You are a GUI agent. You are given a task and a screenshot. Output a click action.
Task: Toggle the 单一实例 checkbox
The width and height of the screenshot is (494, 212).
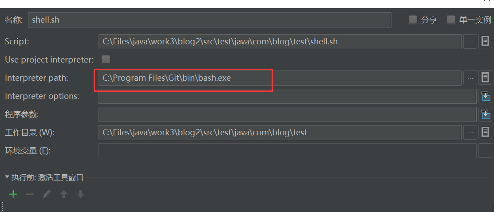tap(451, 20)
